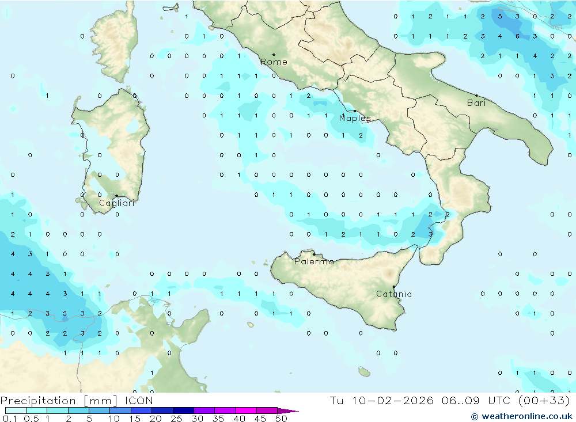The width and height of the screenshot is (576, 422).
Task: Pick the 0.5–1 mm legend swatch
Action: coord(36,410)
